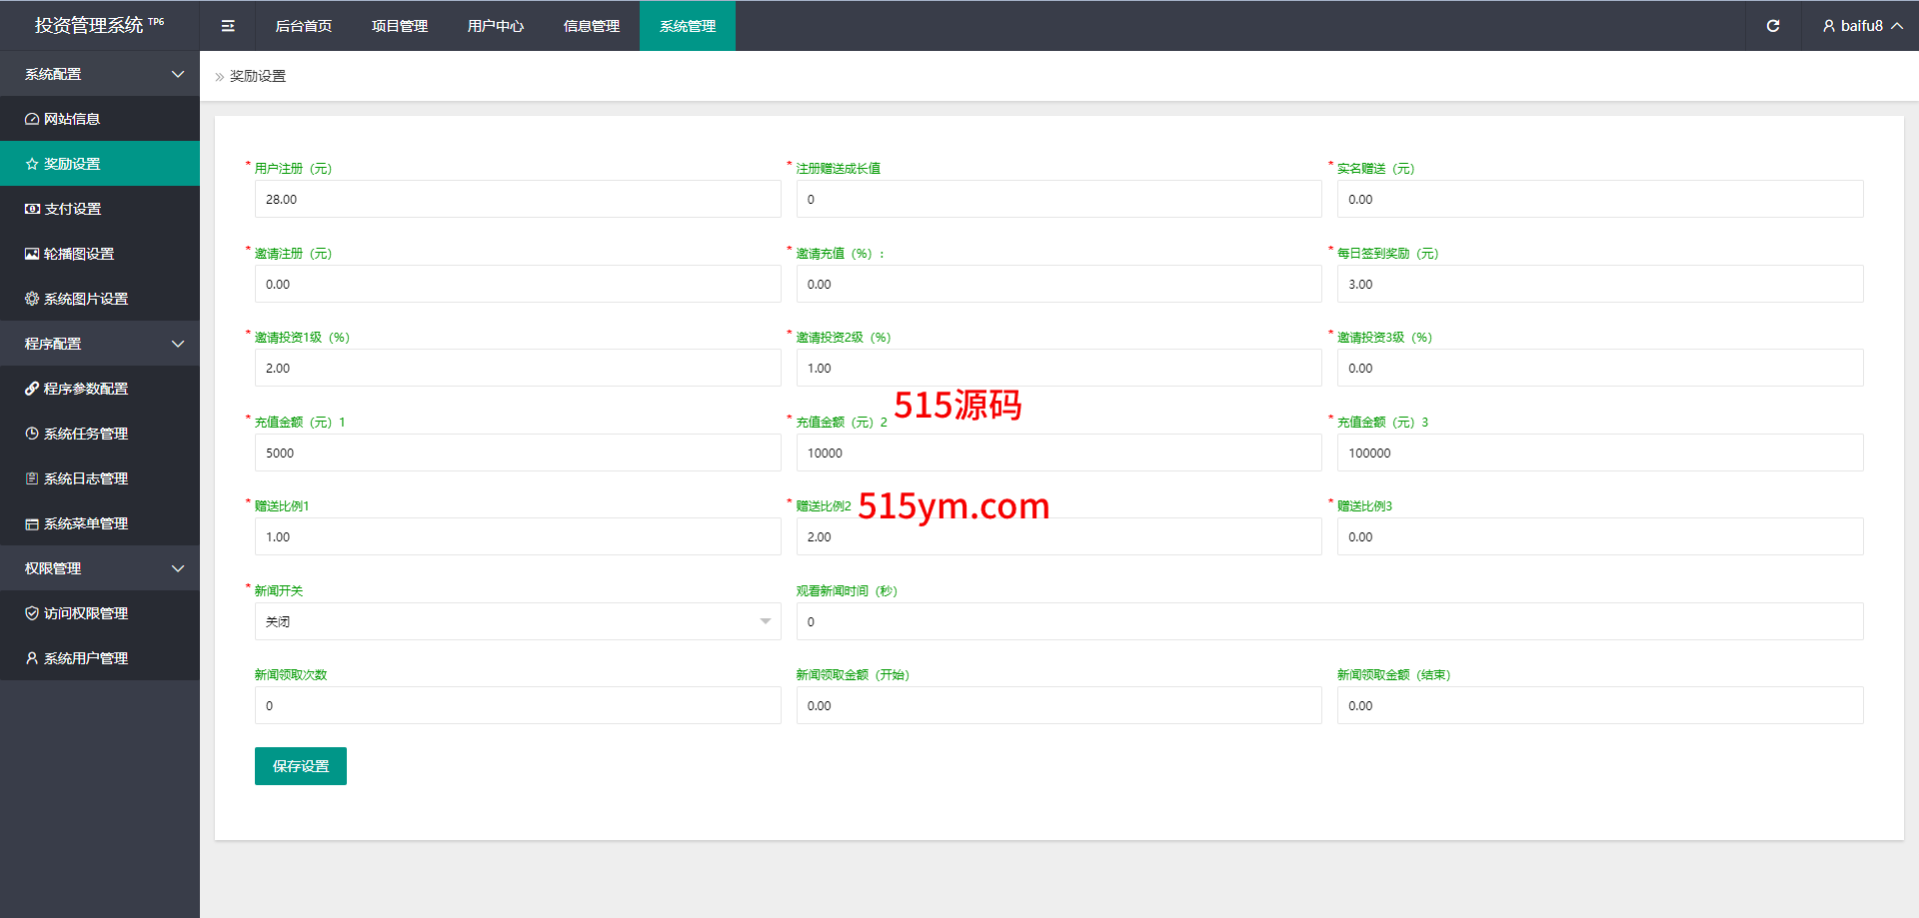Open 系统任务管理 sidebar item
The image size is (1919, 918).
[100, 434]
